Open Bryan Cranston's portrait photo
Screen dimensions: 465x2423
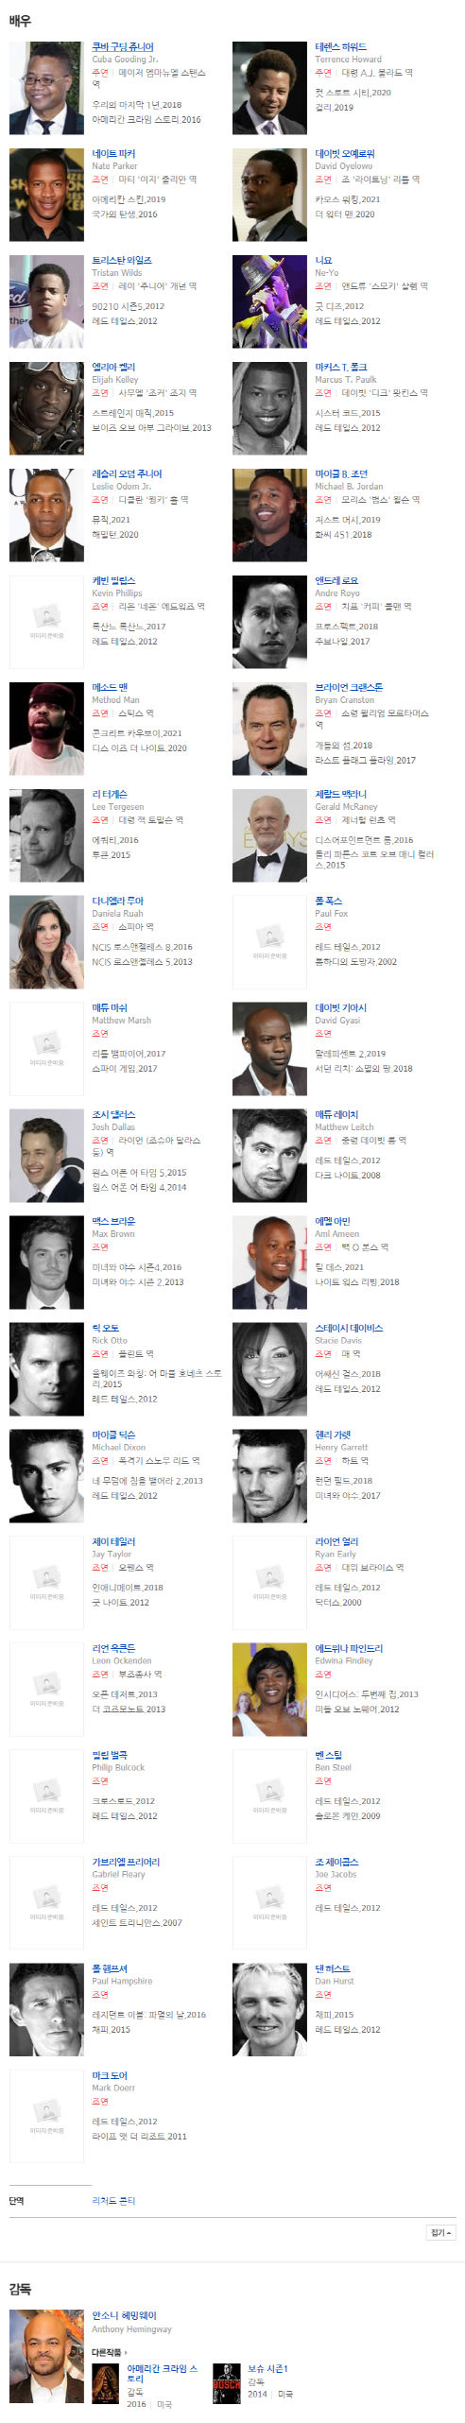[269, 729]
